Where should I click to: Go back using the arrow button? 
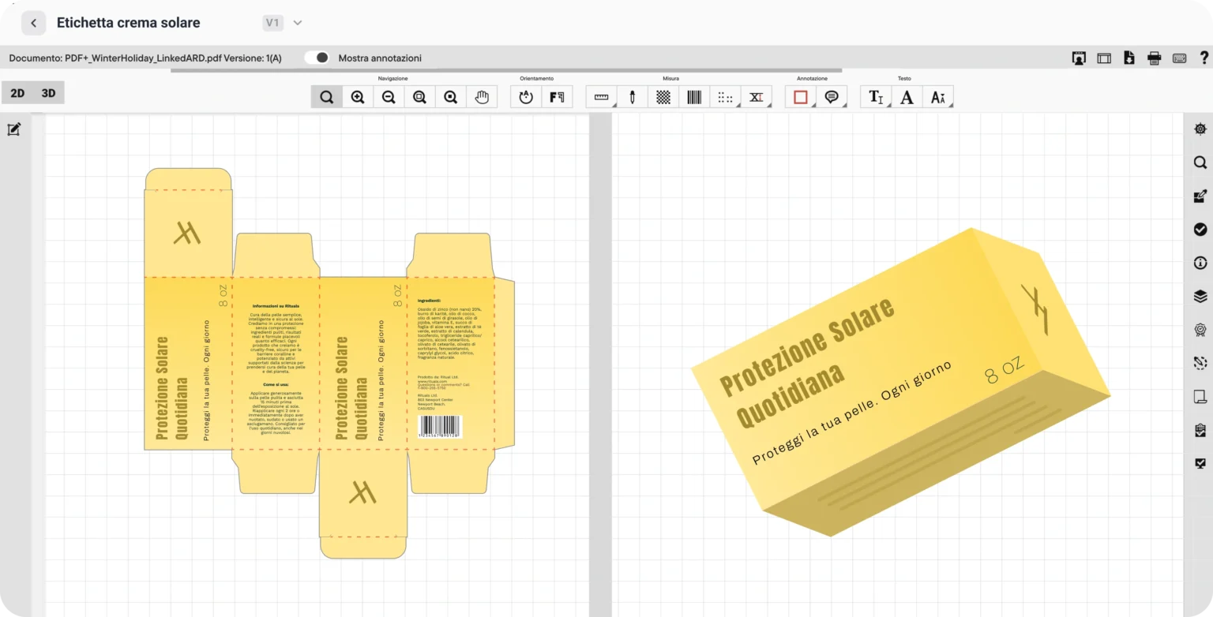(33, 23)
